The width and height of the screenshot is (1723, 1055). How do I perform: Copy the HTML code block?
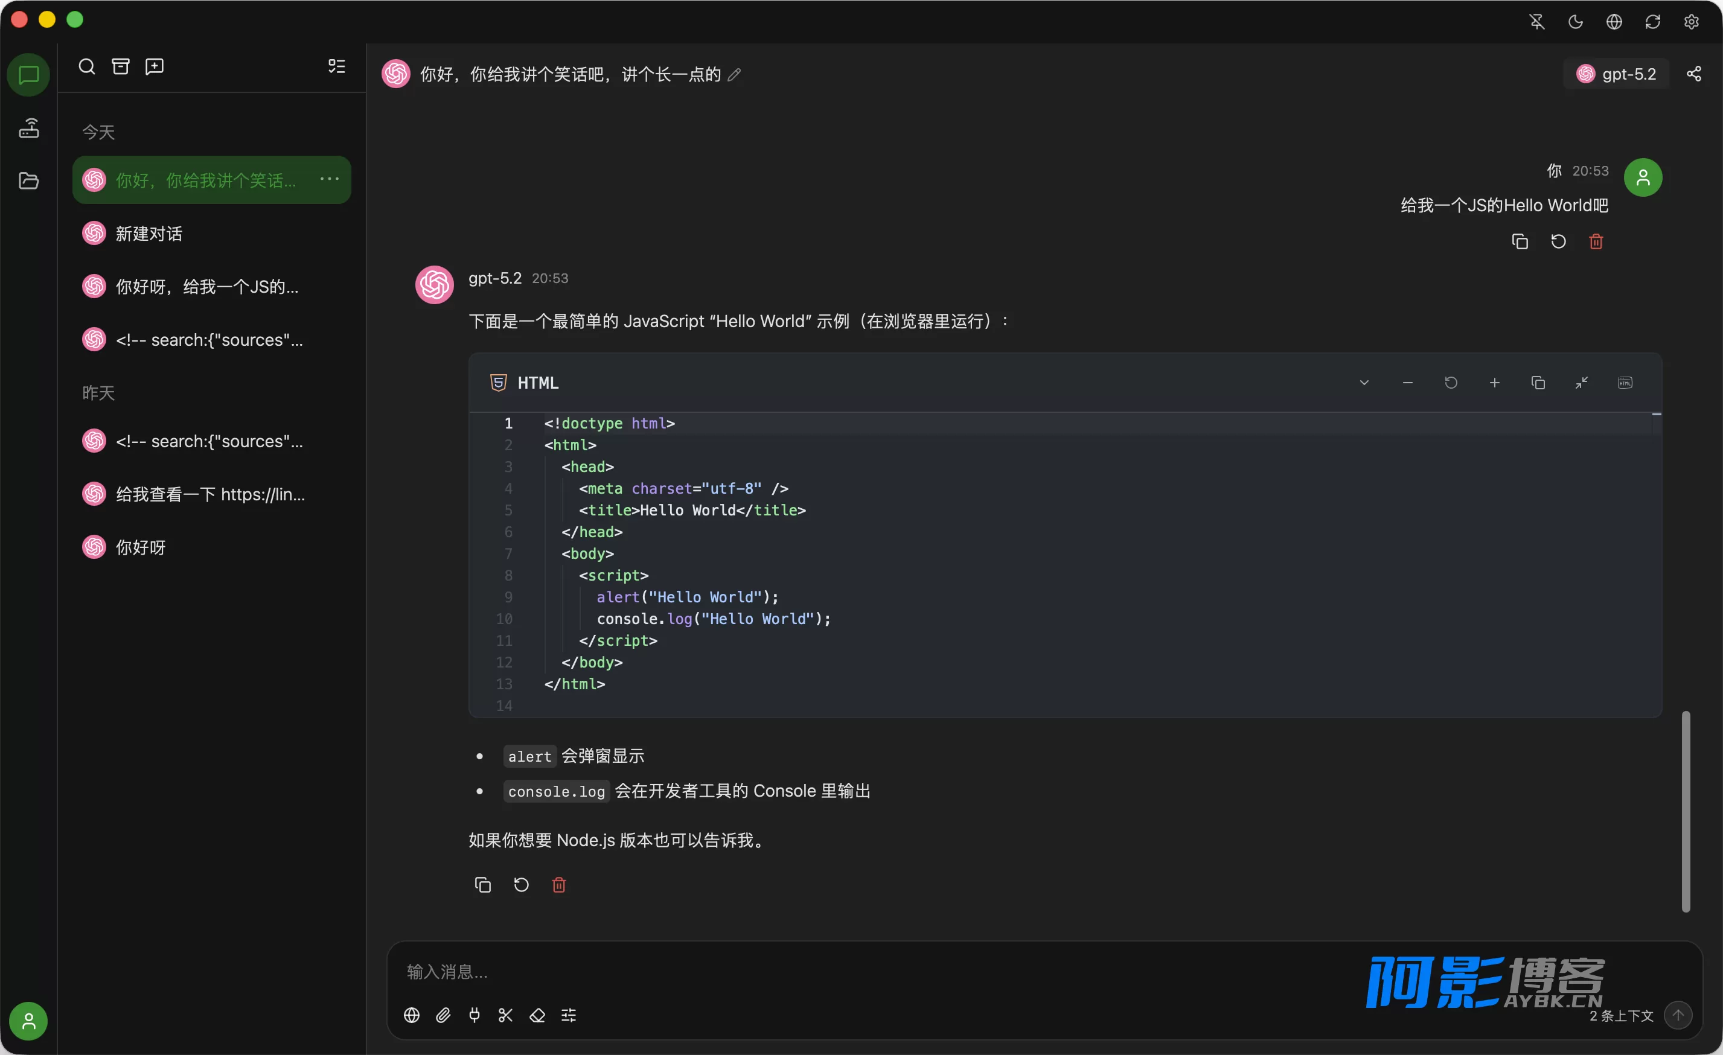click(1538, 383)
